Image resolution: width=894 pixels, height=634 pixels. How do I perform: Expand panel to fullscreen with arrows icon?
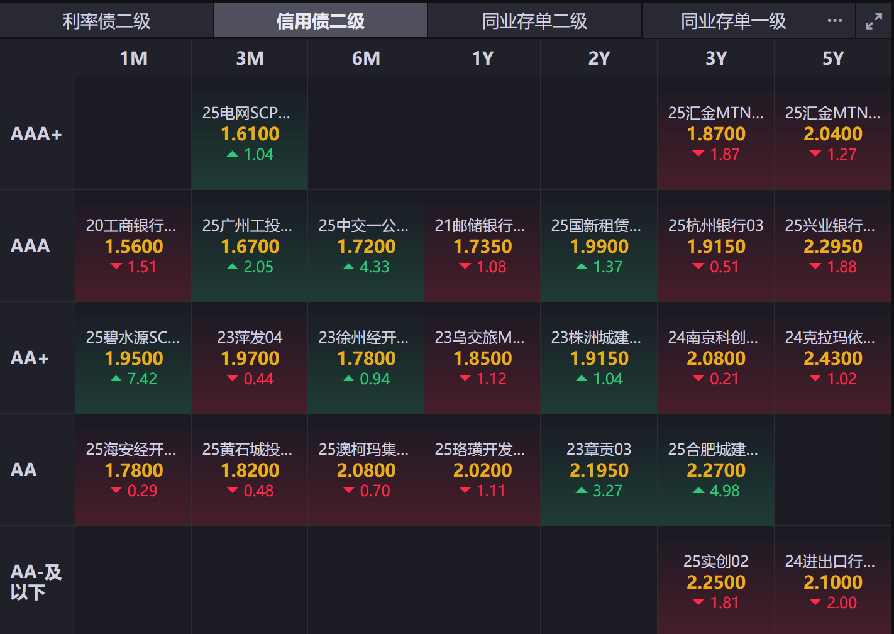point(874,21)
